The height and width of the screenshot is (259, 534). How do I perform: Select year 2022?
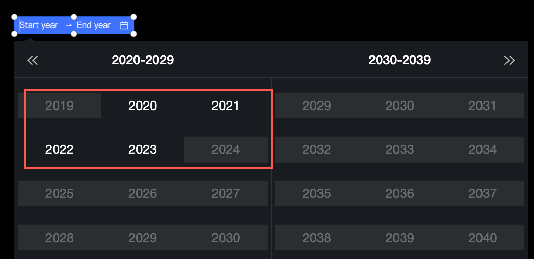(x=60, y=149)
